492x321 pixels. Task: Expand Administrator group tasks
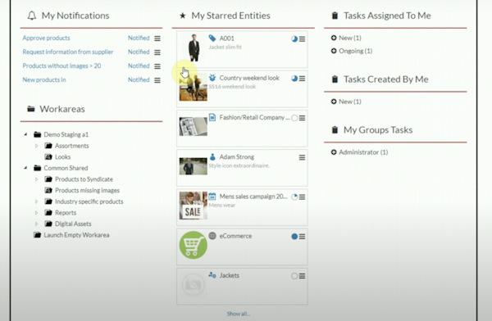(x=334, y=152)
